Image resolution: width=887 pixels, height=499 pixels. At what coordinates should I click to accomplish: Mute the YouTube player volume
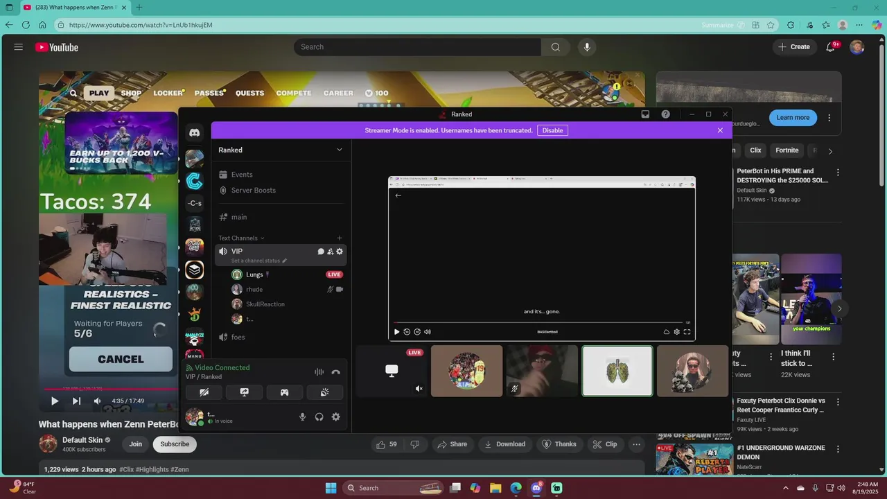[x=98, y=401]
